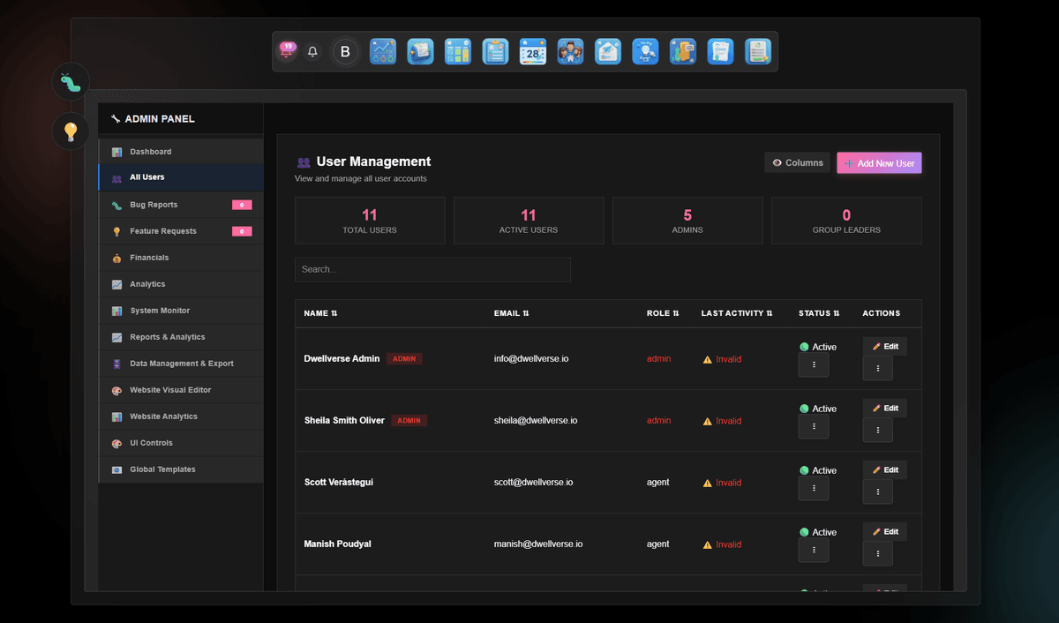Click the heart icon with 19 badge
1059x623 pixels.
(x=286, y=51)
